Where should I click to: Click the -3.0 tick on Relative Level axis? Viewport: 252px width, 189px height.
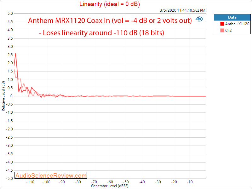[9, 146]
